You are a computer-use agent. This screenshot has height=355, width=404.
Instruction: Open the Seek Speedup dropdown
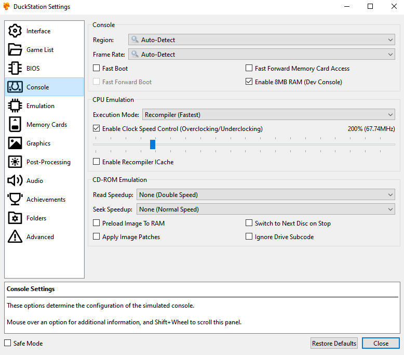tap(266, 209)
